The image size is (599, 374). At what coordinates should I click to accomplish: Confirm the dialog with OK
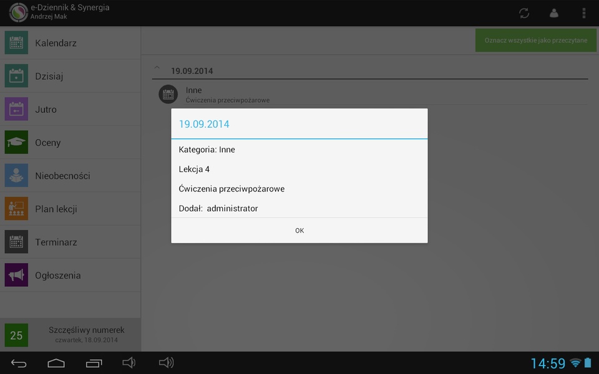pyautogui.click(x=299, y=231)
